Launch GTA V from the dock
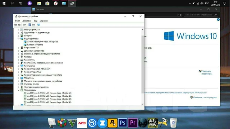230x129 pixels. click(72, 123)
